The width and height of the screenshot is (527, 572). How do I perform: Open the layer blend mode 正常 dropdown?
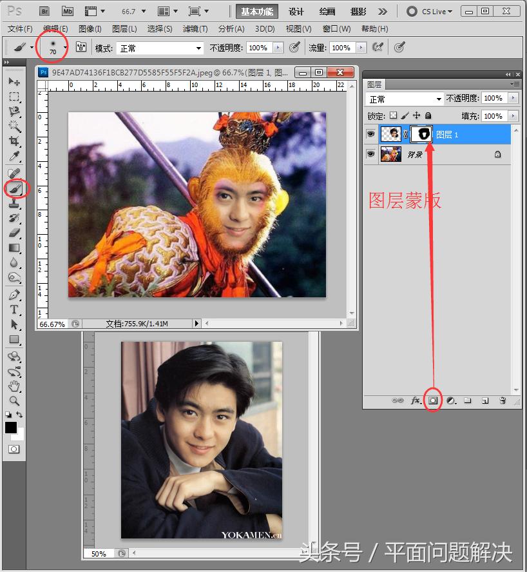tap(404, 99)
